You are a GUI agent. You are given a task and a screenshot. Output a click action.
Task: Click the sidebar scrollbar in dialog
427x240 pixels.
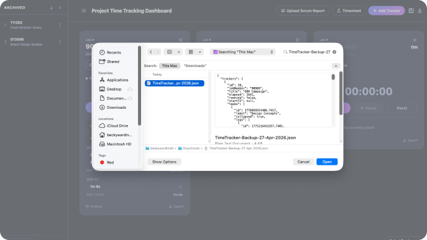tap(139, 86)
